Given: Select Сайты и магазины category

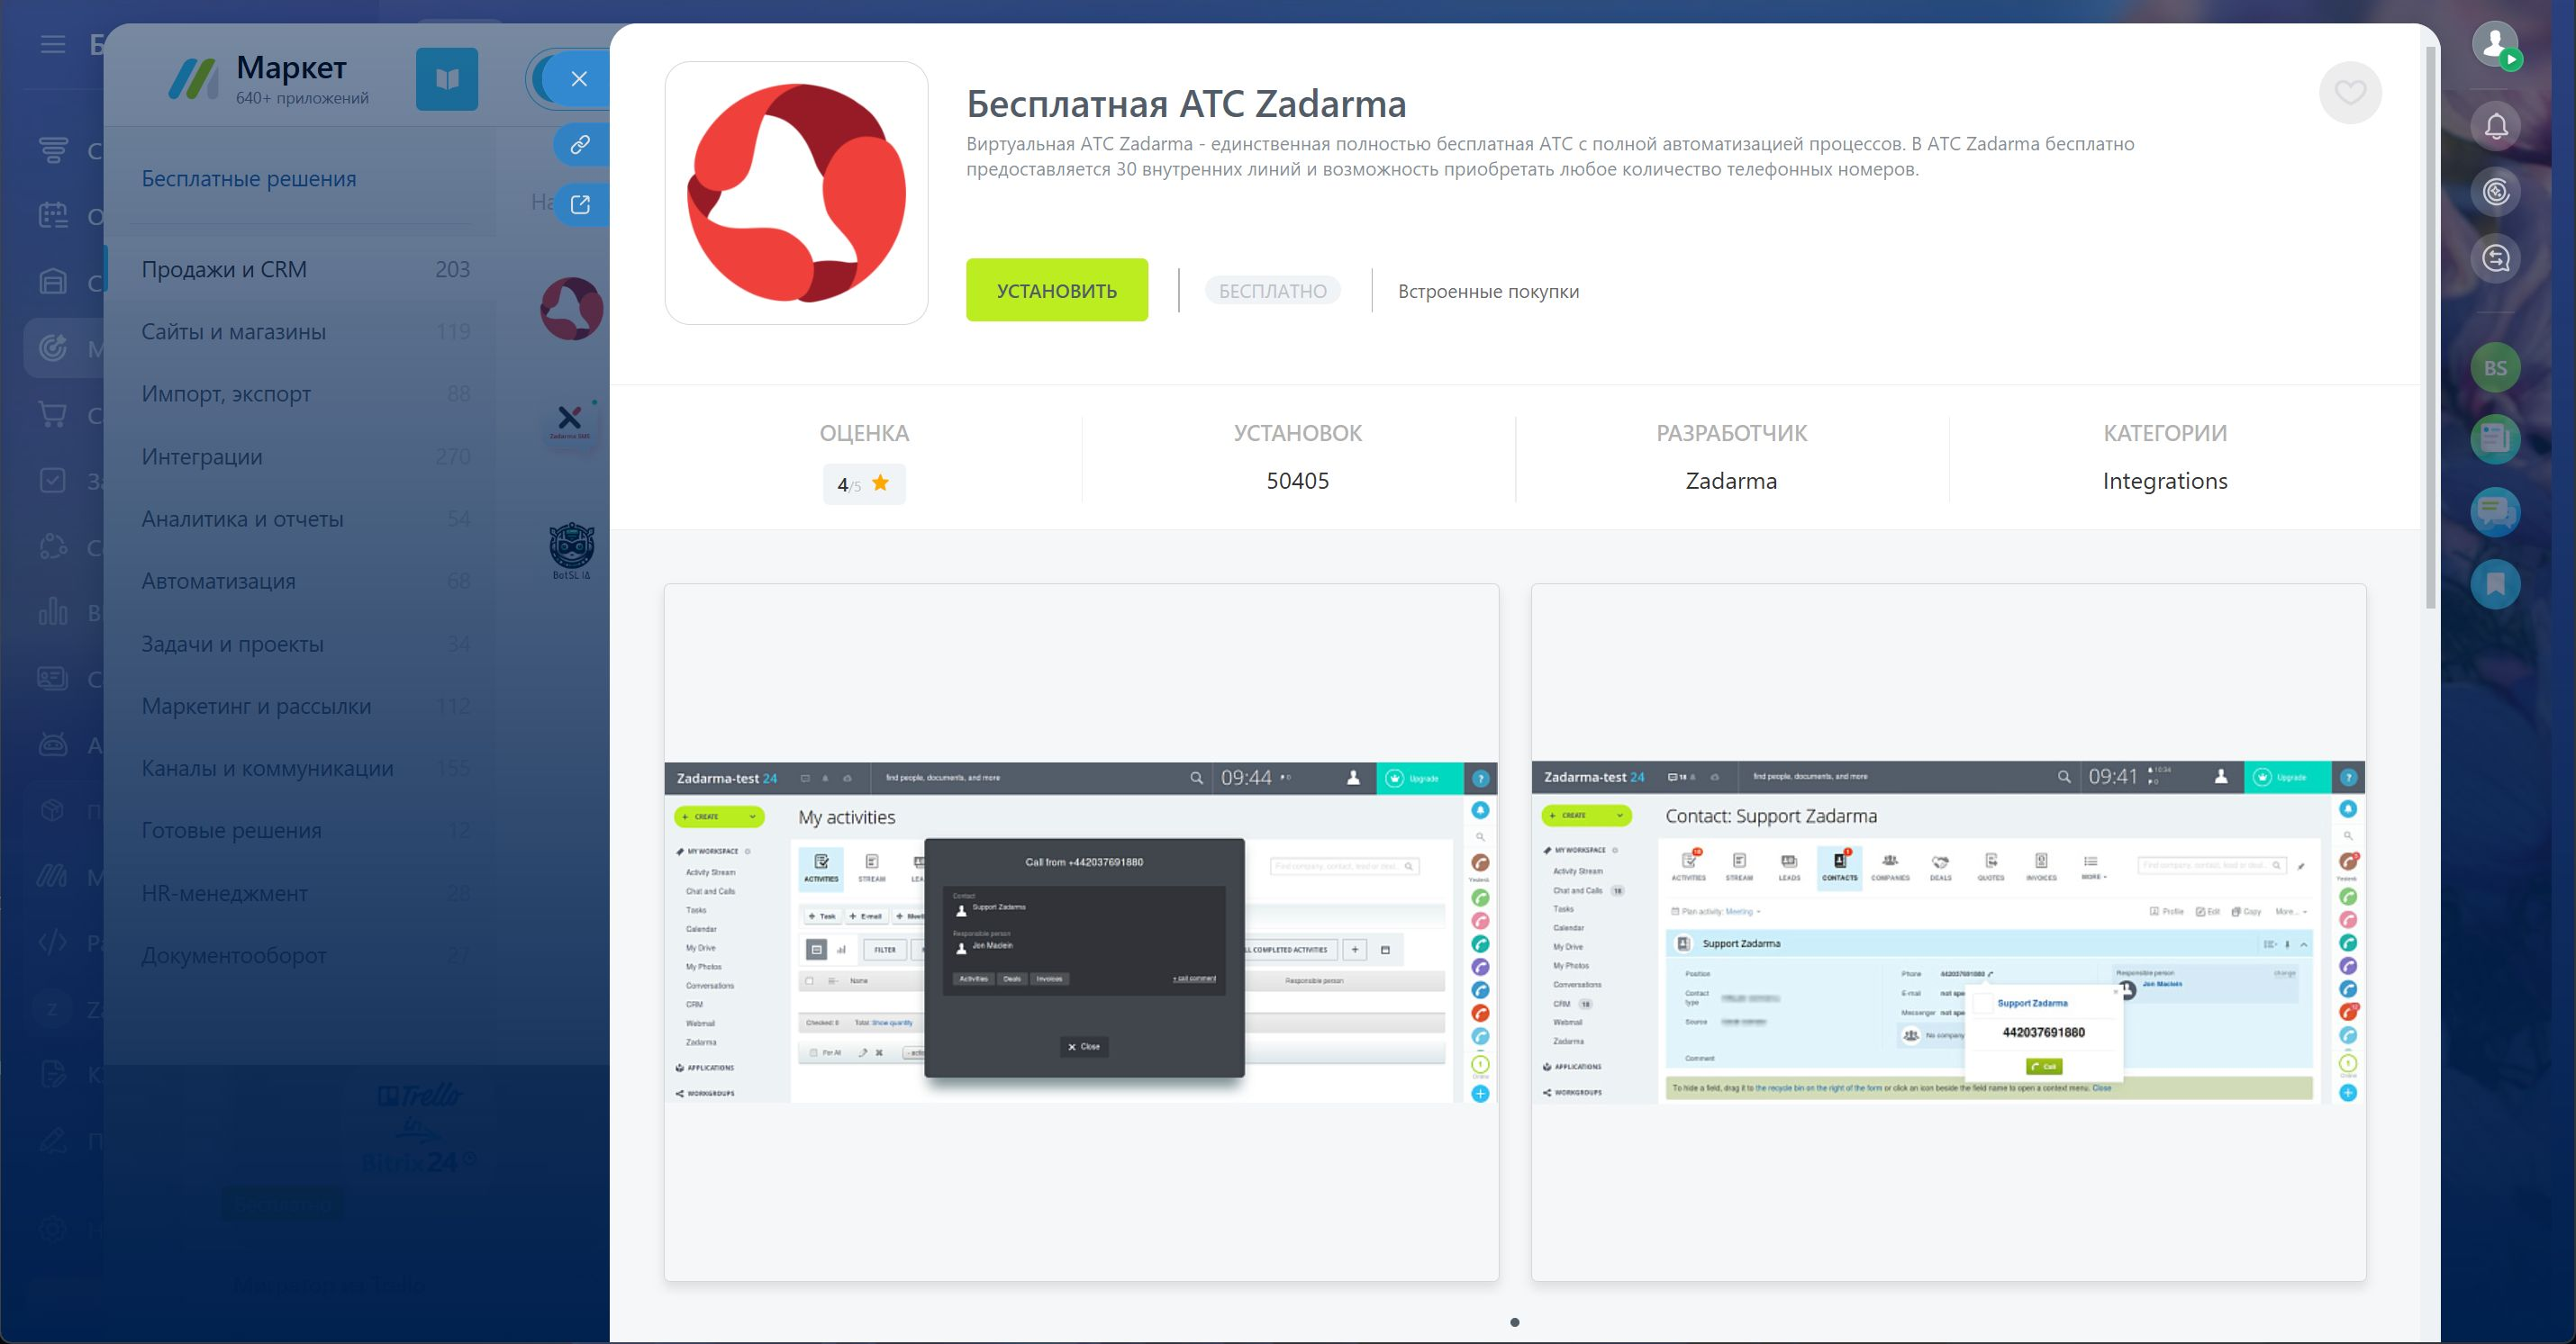Looking at the screenshot, I should tap(305, 332).
